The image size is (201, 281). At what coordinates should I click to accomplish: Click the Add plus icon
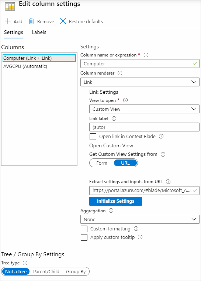8,21
